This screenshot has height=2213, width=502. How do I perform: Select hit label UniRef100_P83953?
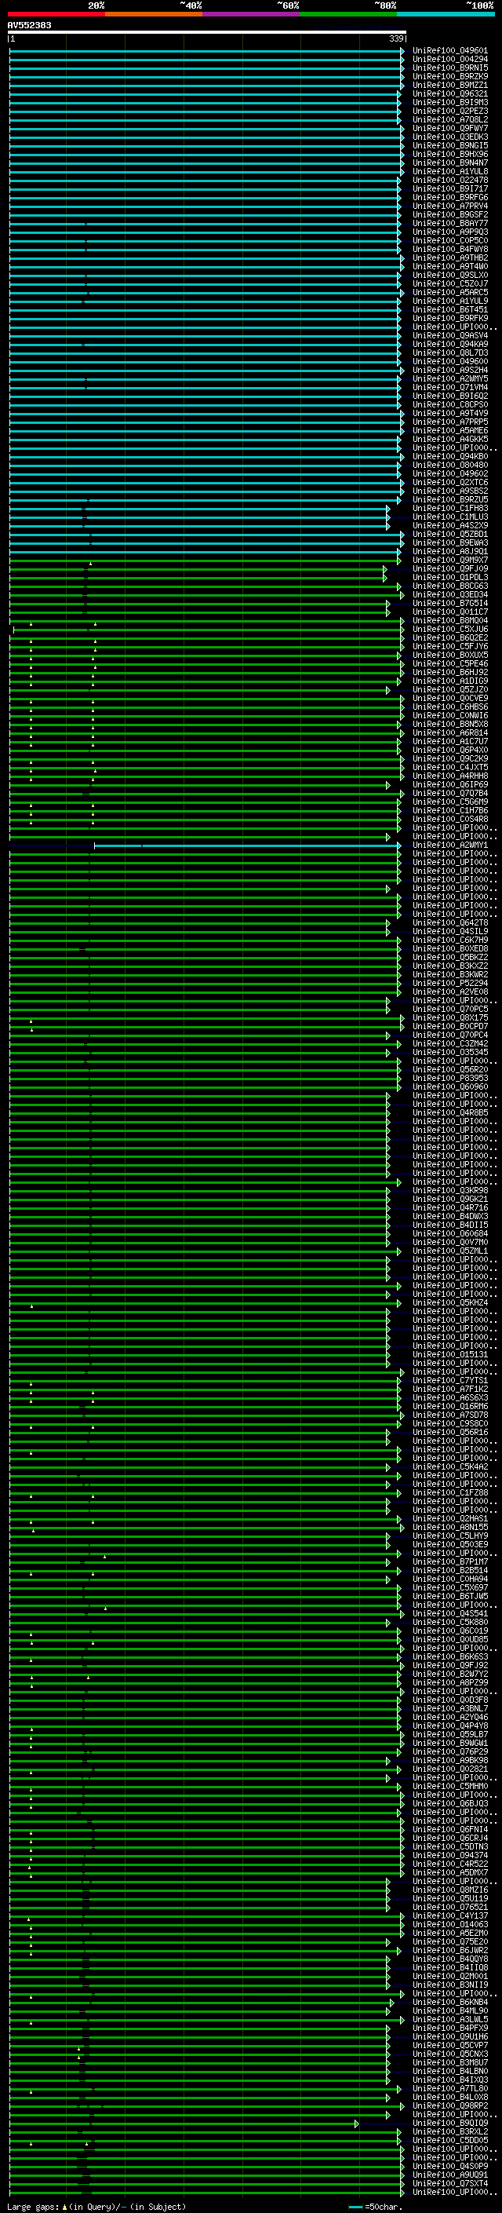point(449,1078)
